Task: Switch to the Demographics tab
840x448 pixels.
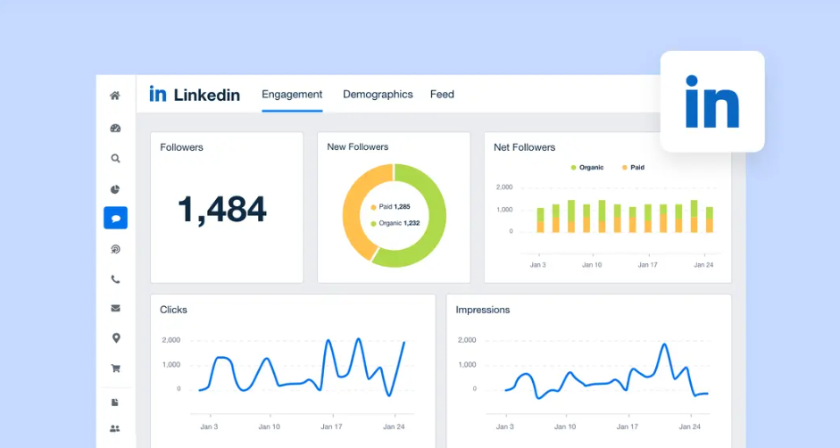Action: tap(378, 95)
